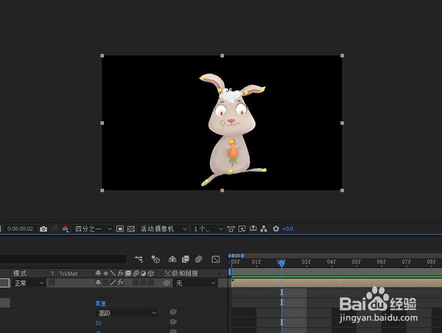
Task: Open the 正常 blending mode dropdown
Action: click(29, 283)
